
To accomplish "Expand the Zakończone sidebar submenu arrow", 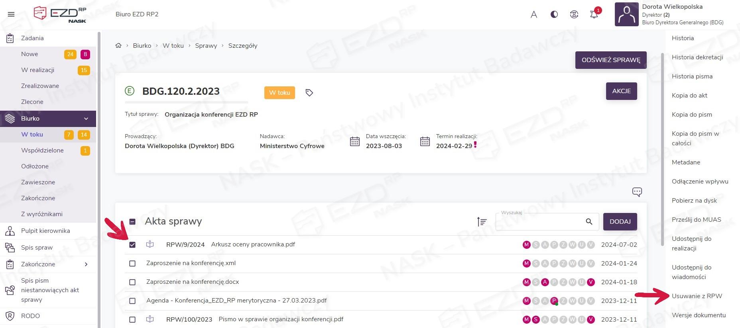I will pos(86,264).
